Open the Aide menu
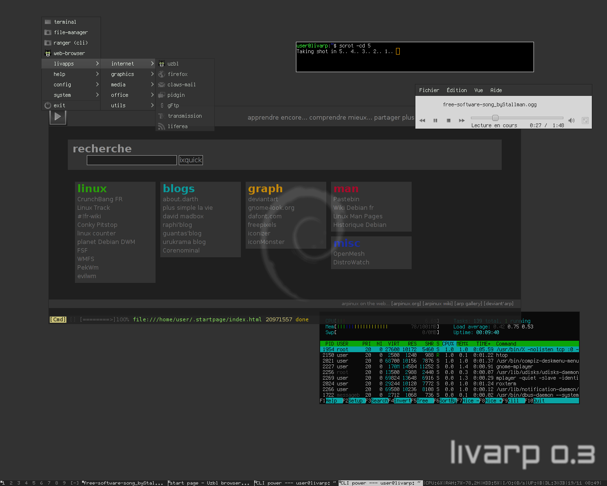 (496, 90)
